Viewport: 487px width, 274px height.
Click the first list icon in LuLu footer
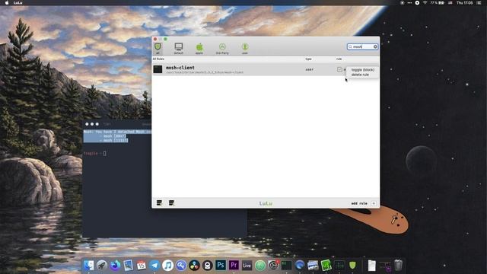point(159,203)
